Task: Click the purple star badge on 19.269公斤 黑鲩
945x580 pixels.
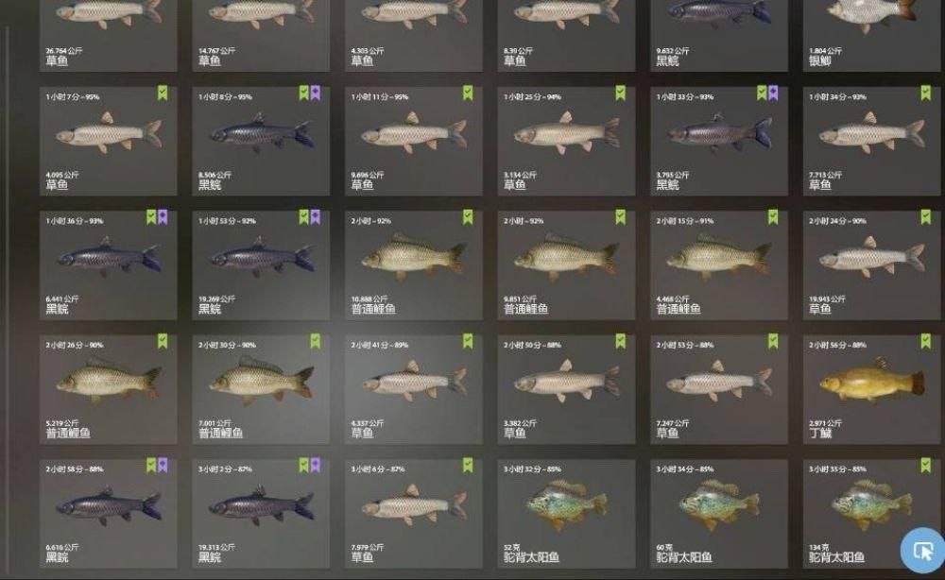Action: pos(316,217)
